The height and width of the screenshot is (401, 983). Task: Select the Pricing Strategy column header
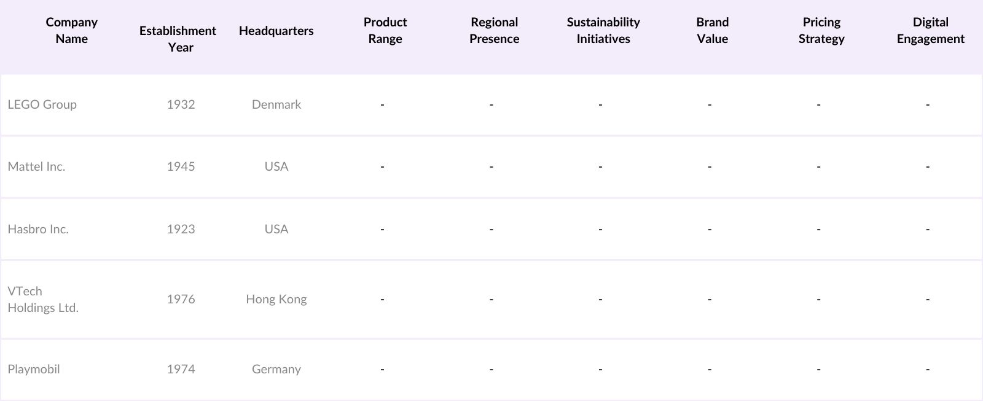click(821, 31)
